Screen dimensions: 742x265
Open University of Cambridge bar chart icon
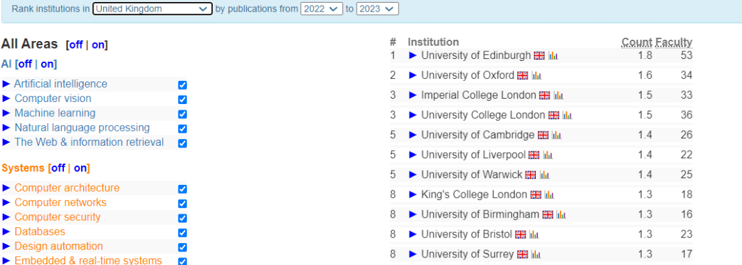pos(556,135)
